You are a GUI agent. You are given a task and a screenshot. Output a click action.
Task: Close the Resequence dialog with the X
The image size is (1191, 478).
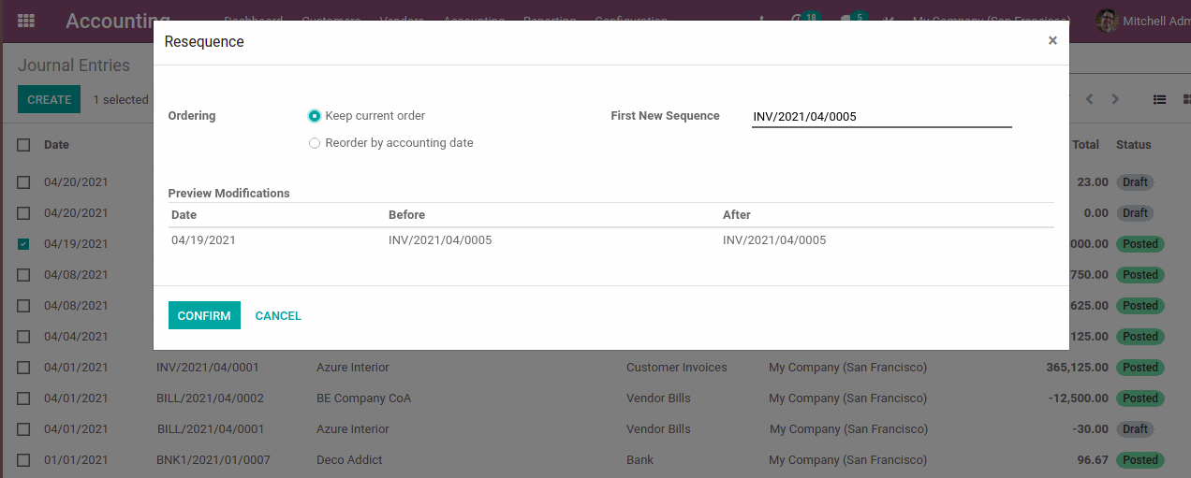click(1052, 40)
